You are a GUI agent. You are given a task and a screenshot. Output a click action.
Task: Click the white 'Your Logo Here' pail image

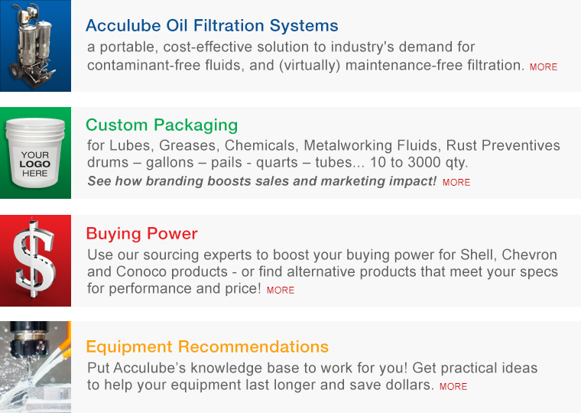[35, 153]
